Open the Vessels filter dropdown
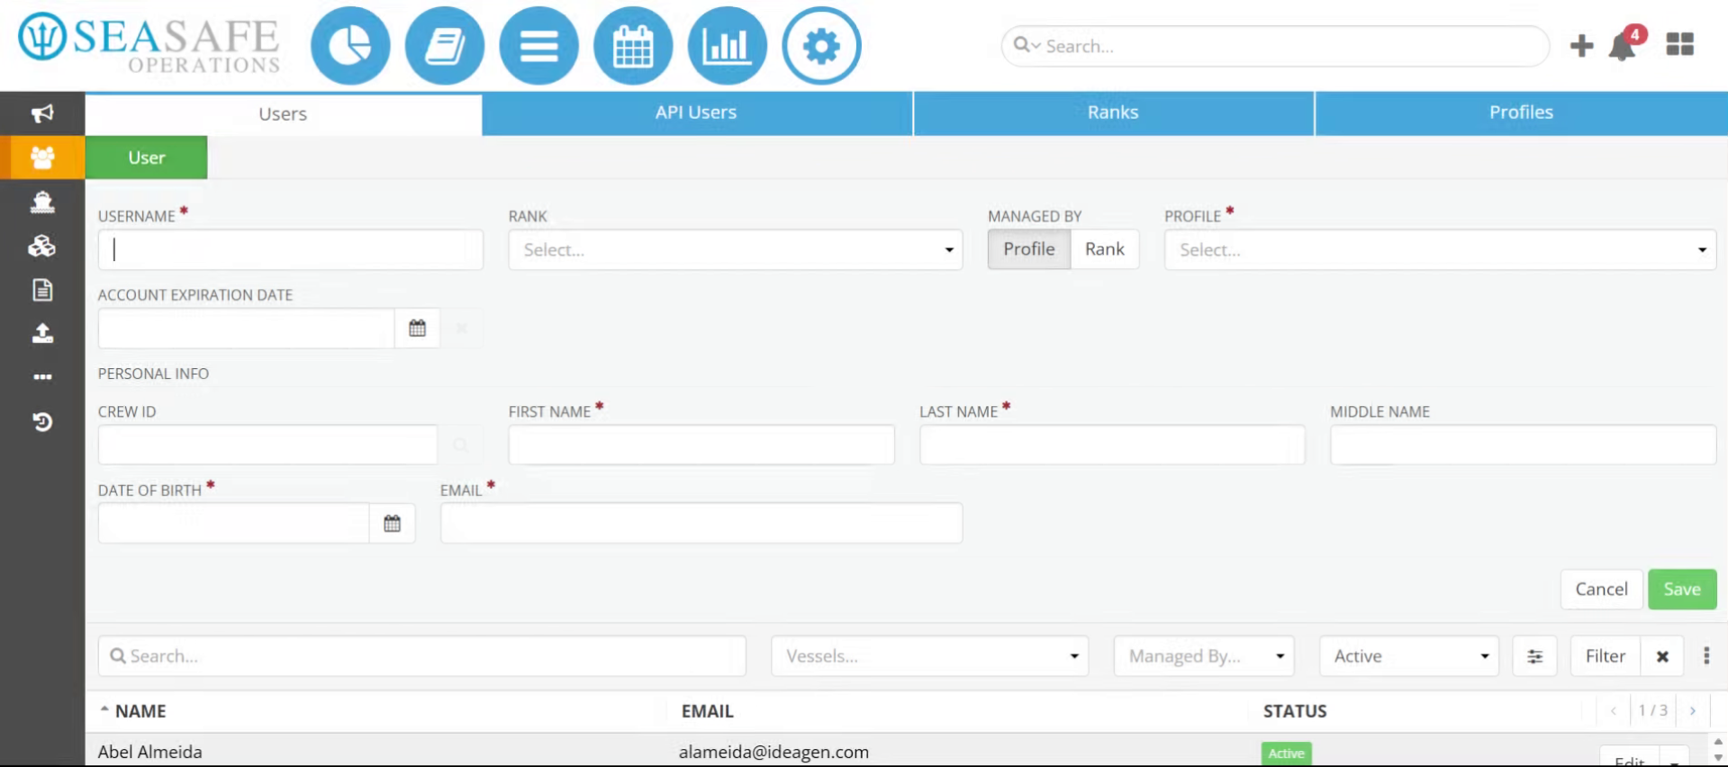1728x767 pixels. coord(929,656)
